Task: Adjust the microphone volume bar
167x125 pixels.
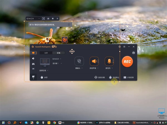Action: 113,61
